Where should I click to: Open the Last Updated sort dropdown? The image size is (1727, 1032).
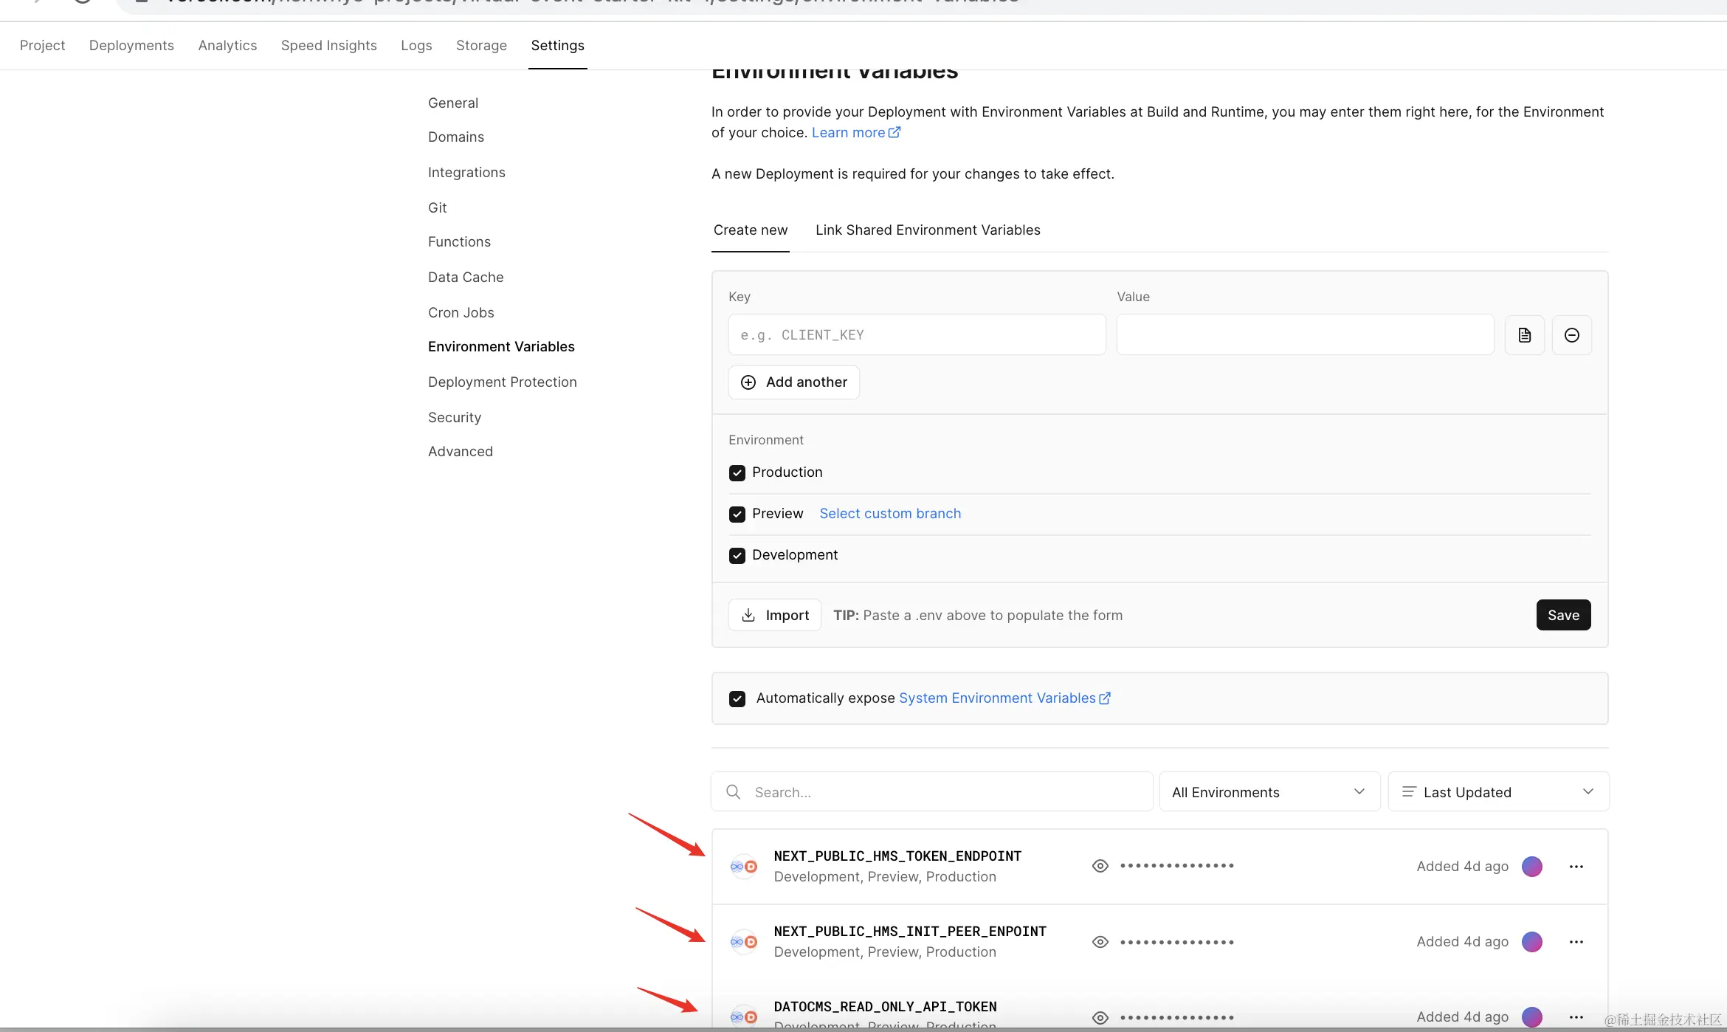(1497, 792)
